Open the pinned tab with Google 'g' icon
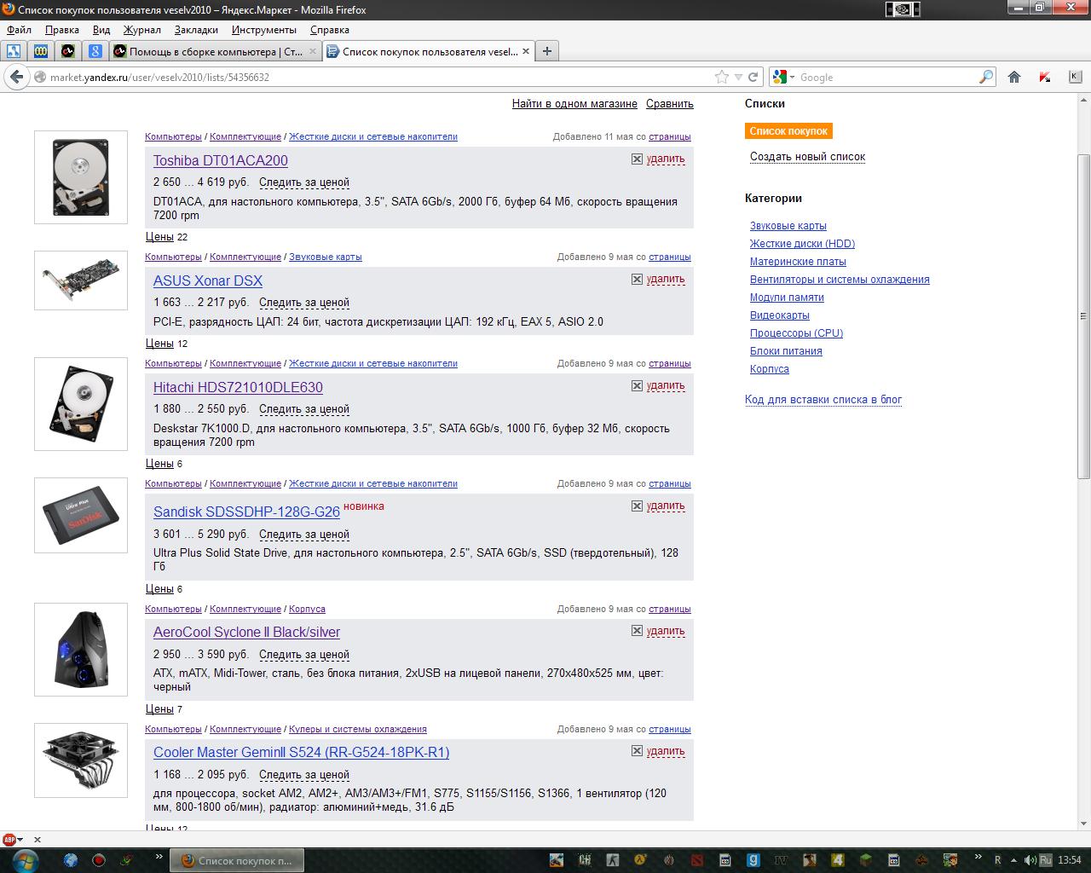The width and height of the screenshot is (1091, 873). point(95,51)
